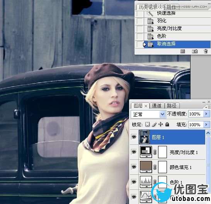Hide the 色阶 1 layer

134,182
